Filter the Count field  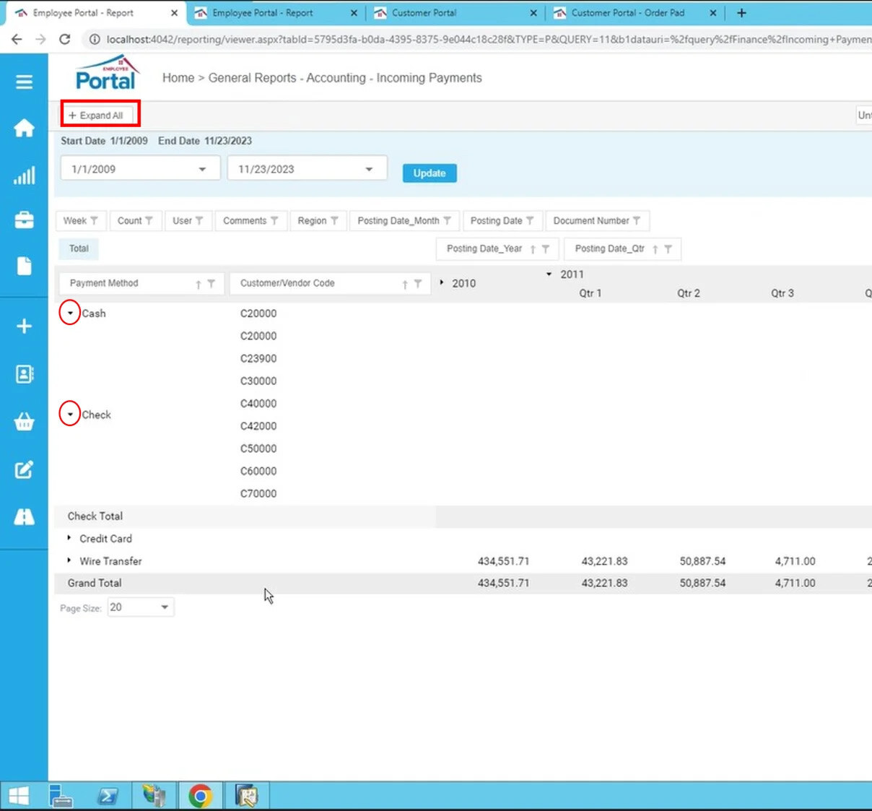click(149, 221)
